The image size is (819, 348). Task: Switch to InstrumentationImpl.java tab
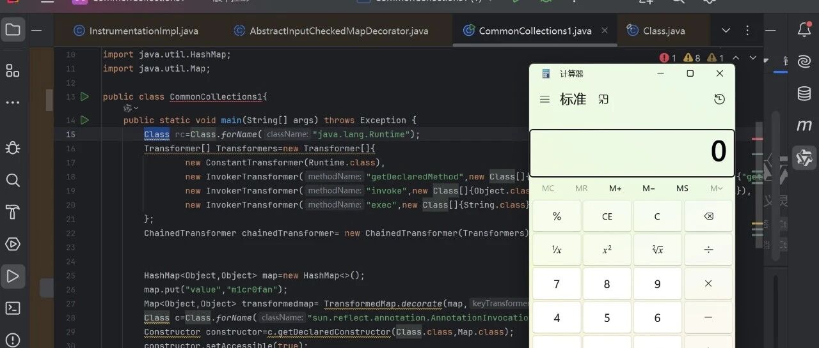[x=136, y=31]
